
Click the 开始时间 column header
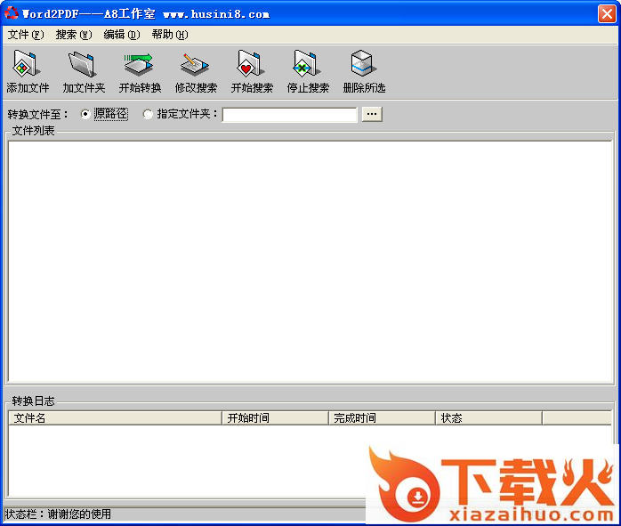tap(275, 418)
